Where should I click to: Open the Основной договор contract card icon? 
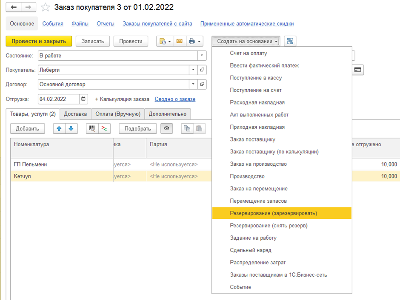pyautogui.click(x=202, y=84)
